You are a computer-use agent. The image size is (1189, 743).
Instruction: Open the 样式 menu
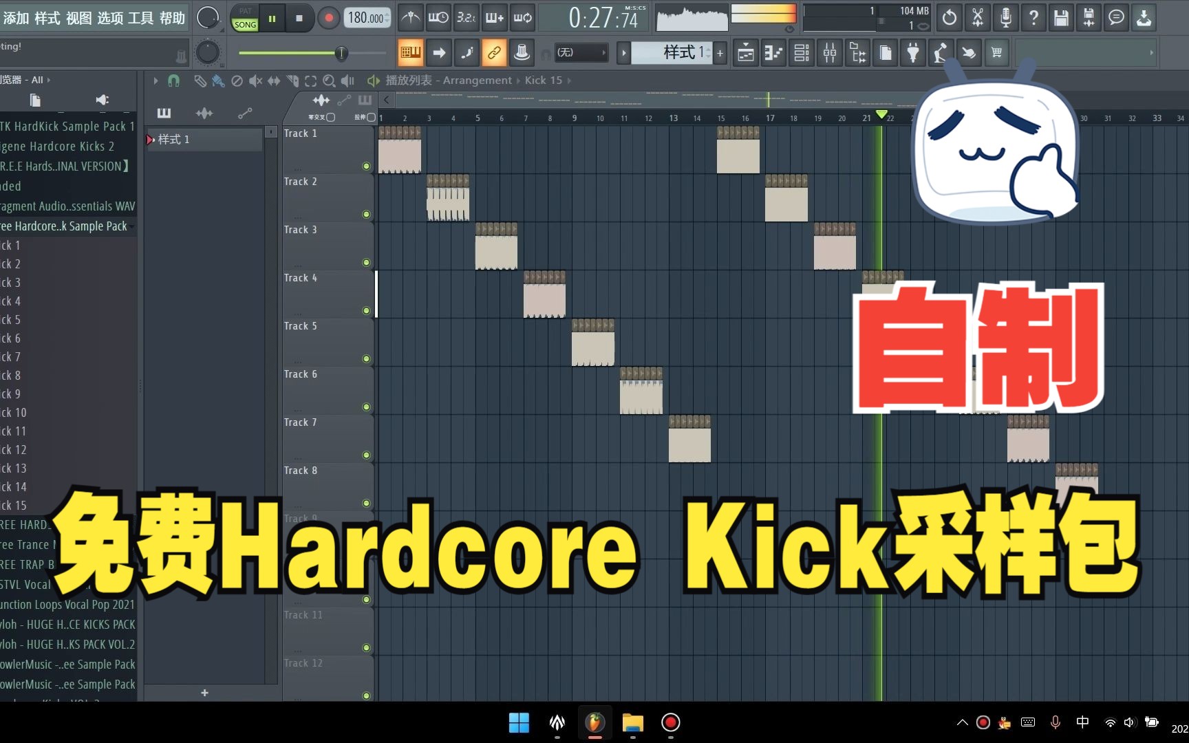[47, 18]
